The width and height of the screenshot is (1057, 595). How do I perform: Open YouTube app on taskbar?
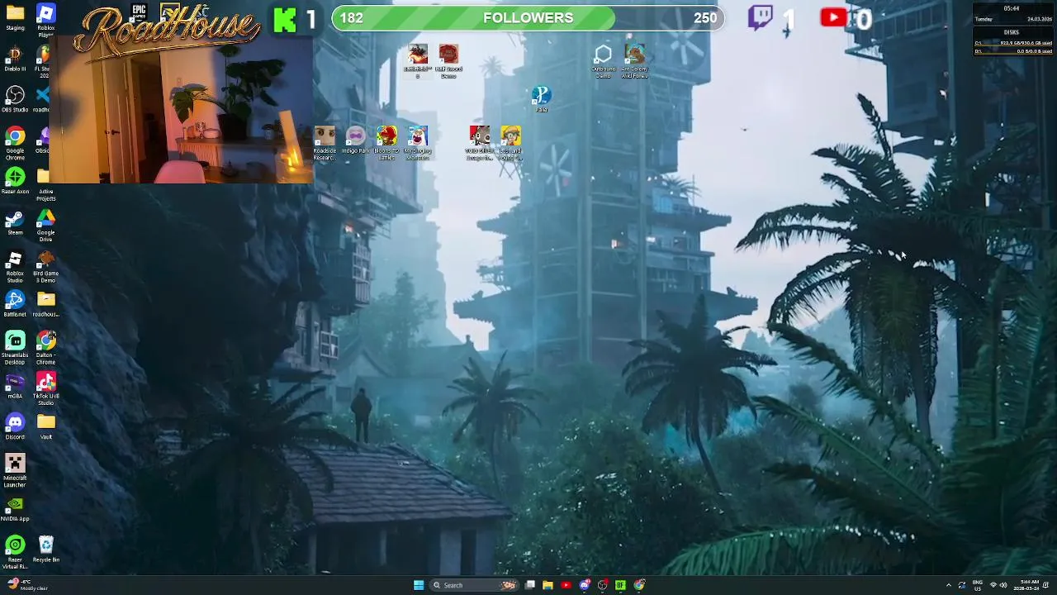566,585
